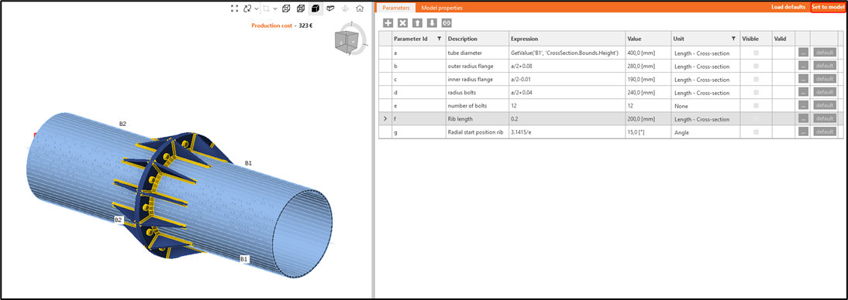Viewport: 848px width, 300px height.
Task: Click the Set to model button
Action: 829,7
